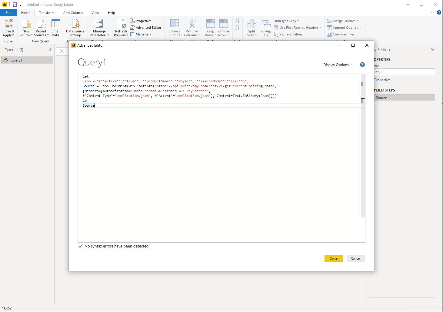The image size is (443, 312).
Task: Click Choose Columns icon
Action: [x=175, y=24]
